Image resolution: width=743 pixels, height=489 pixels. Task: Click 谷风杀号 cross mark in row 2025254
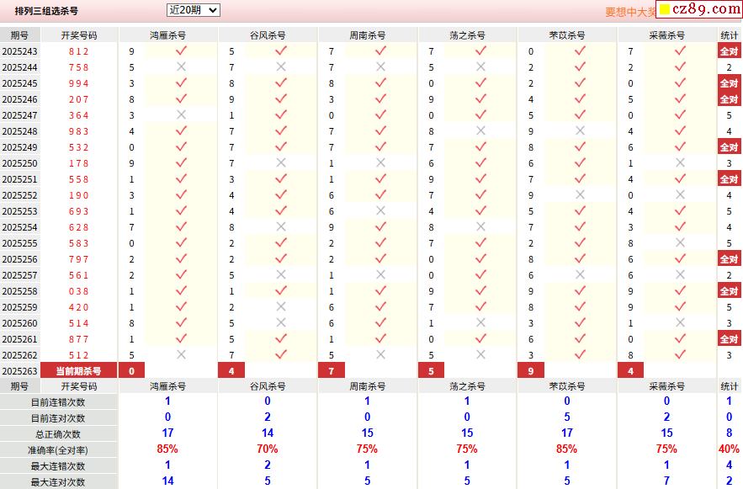click(x=281, y=226)
